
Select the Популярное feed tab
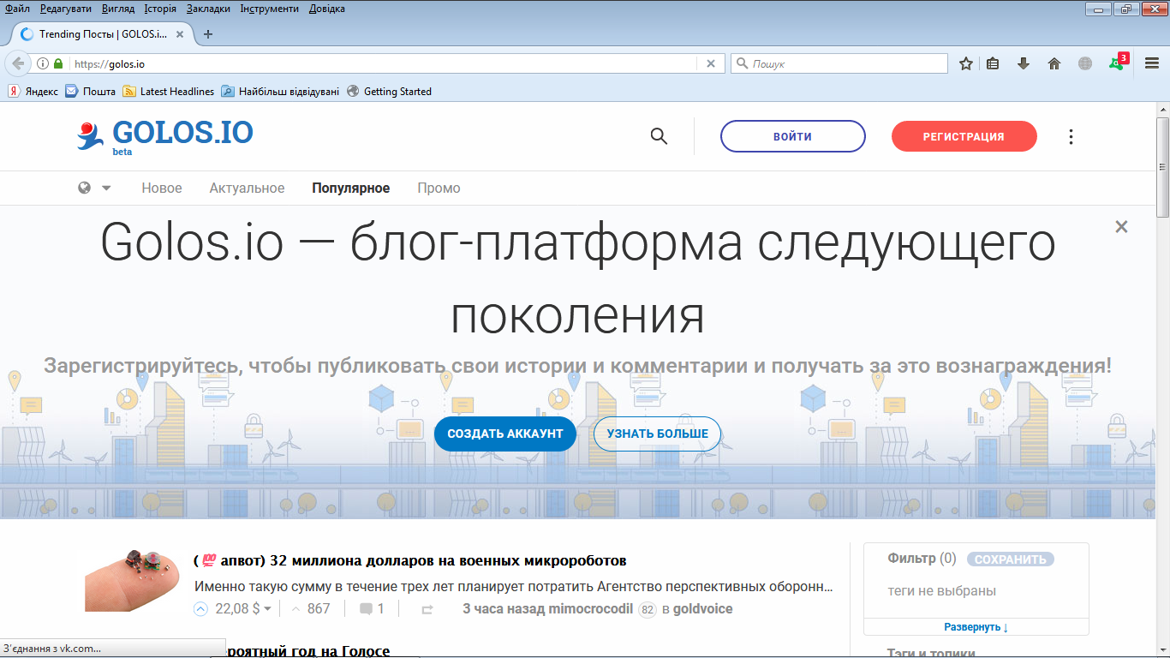(351, 188)
